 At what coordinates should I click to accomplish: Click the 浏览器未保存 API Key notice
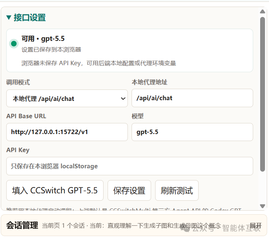(x=99, y=63)
